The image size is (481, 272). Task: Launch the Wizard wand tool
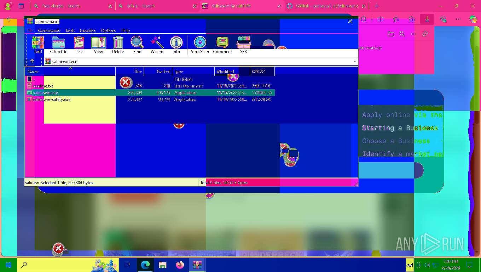tap(157, 45)
